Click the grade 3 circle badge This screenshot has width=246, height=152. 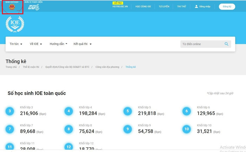click(x=9, y=111)
